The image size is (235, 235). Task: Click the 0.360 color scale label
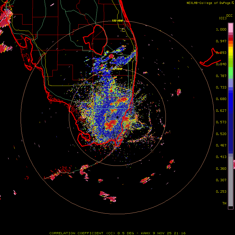[x=221, y=168]
